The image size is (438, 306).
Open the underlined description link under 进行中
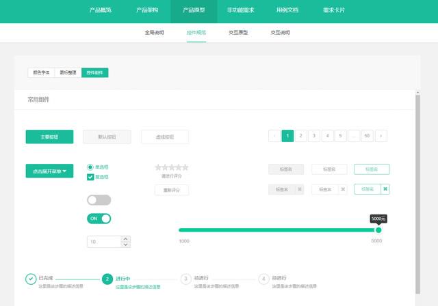[138, 286]
